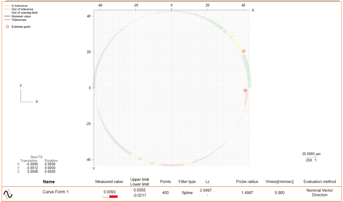Screen dimensions: 343x202
Task: Click the points value 400
Action: (x=165, y=193)
